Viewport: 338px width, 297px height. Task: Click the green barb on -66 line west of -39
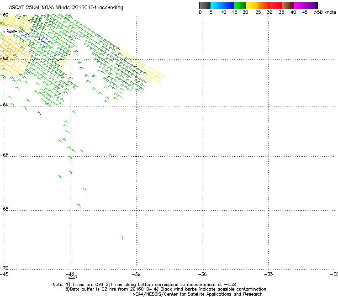[x=110, y=155]
